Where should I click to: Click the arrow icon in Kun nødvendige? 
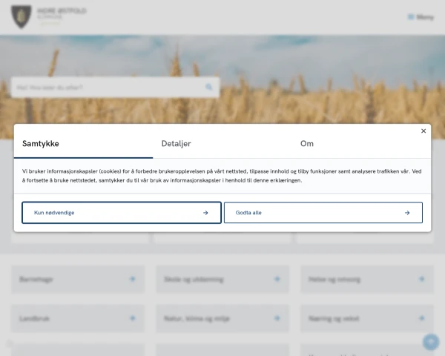click(x=205, y=213)
